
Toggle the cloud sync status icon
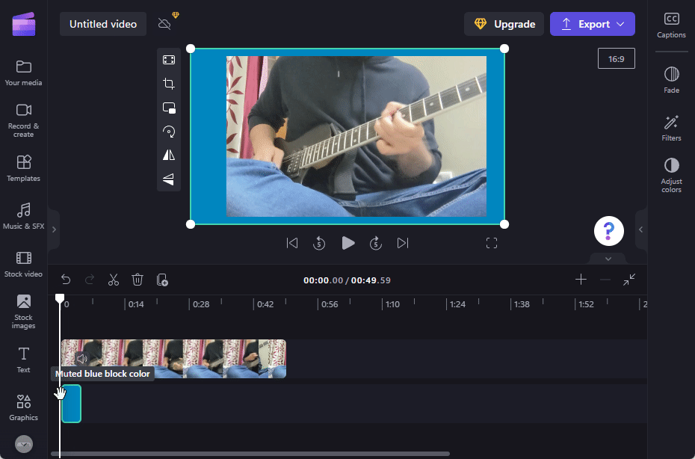tap(165, 24)
